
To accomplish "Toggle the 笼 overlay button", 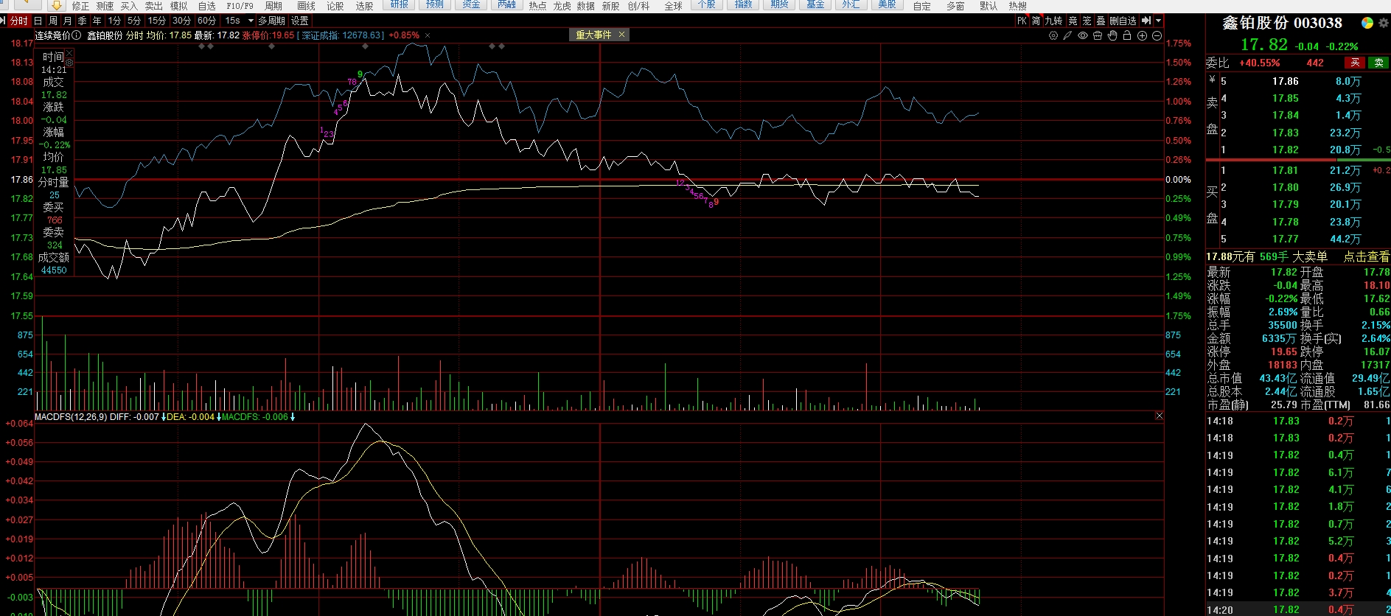I will 1087,21.
